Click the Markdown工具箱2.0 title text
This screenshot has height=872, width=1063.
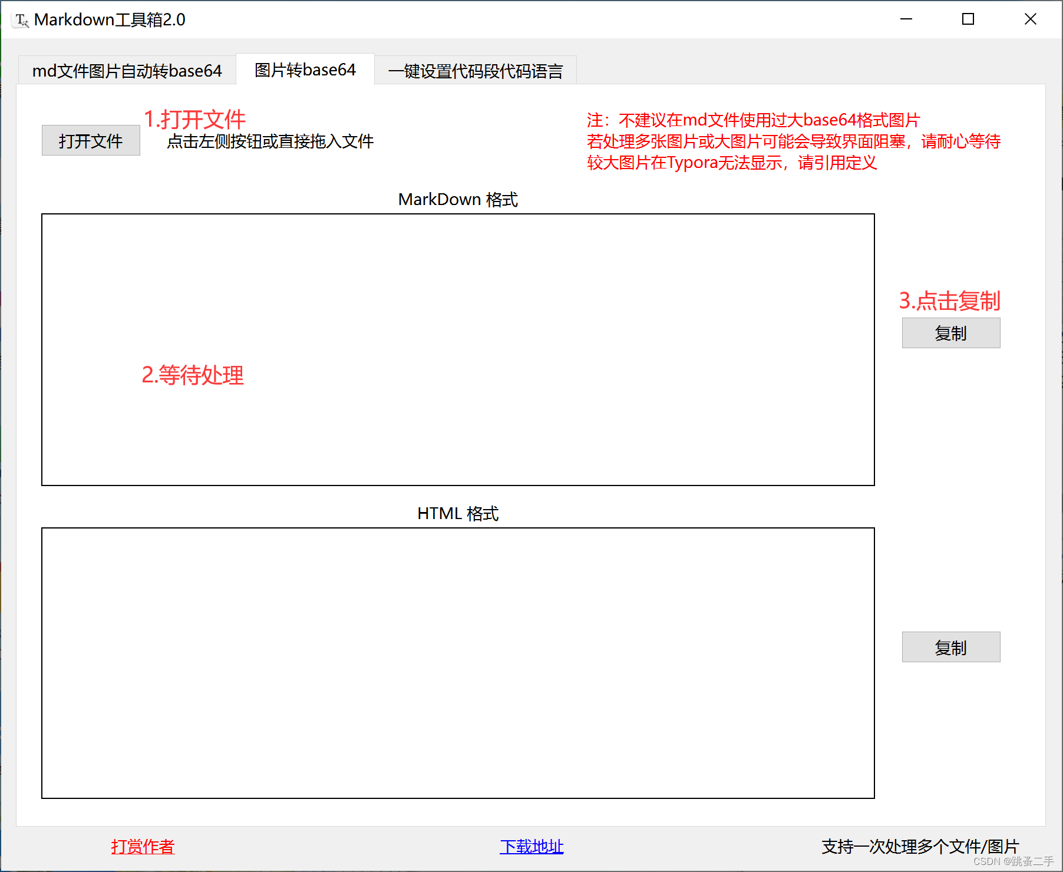109,19
